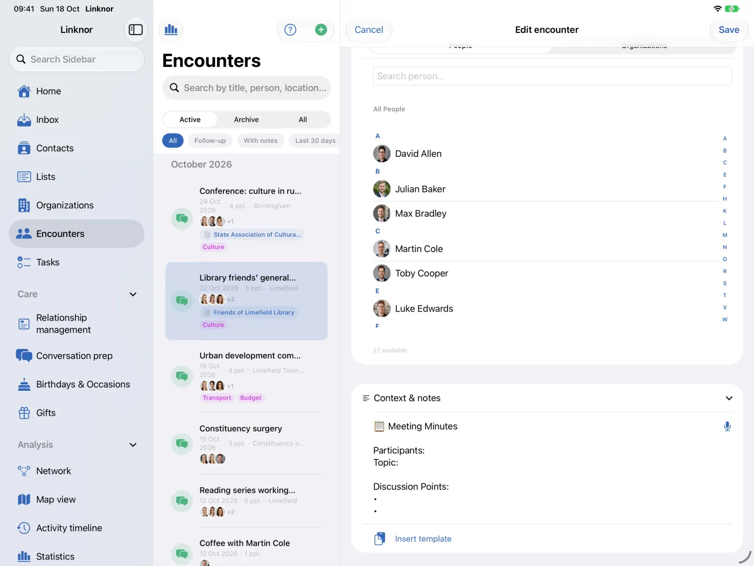Start dictation with the microphone icon

727,426
